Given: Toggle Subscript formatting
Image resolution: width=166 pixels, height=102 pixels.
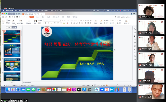Looking at the screenshot, I should 61,23.
